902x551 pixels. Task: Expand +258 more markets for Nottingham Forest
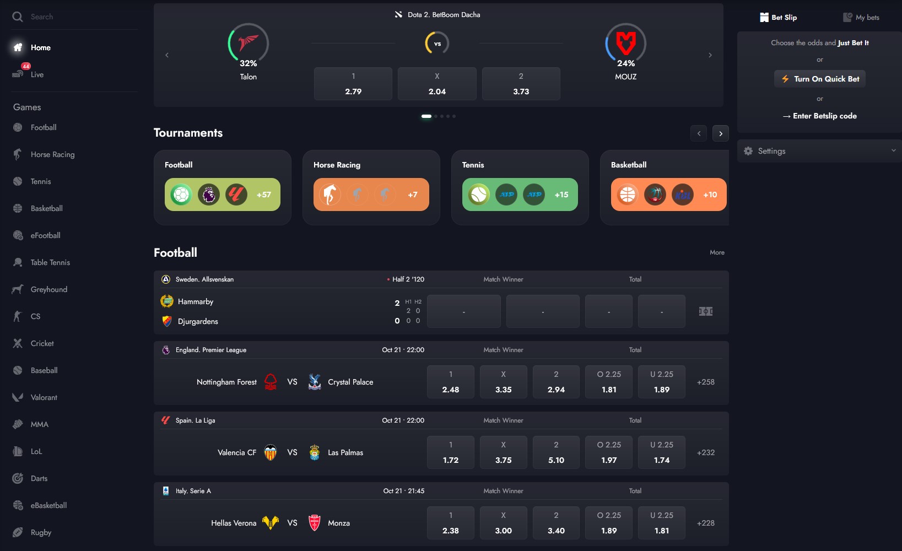(705, 382)
